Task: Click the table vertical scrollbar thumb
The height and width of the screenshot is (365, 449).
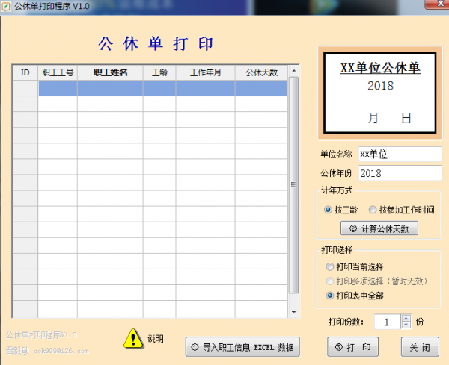Action: pos(293,185)
